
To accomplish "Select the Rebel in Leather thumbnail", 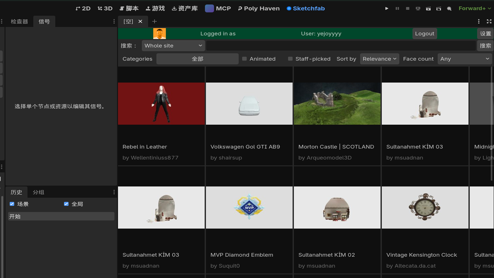I will coord(161,103).
